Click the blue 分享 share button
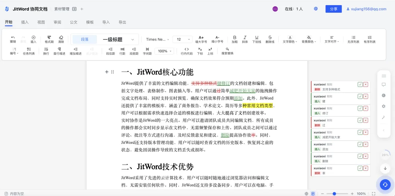The image size is (395, 196). pos(334,9)
